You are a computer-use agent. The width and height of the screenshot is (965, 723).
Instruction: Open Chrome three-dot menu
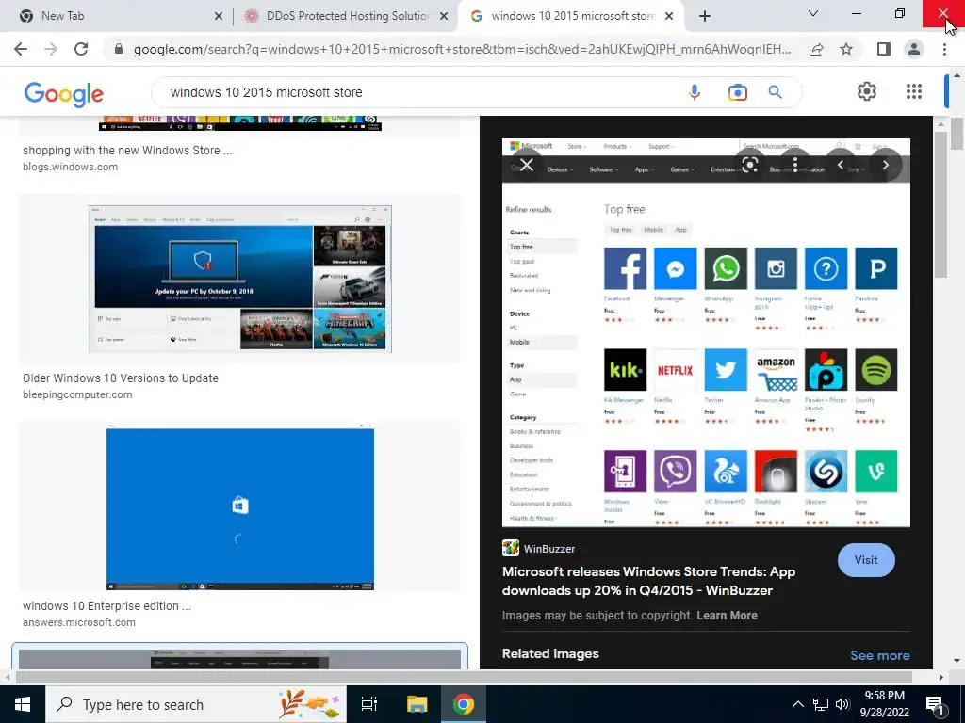(944, 49)
